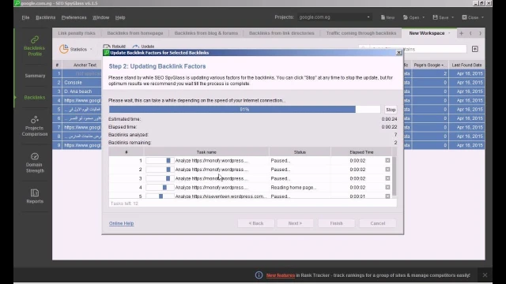This screenshot has height=284, width=506.
Task: Expand the Save button dropdown arrow
Action: [452, 17]
